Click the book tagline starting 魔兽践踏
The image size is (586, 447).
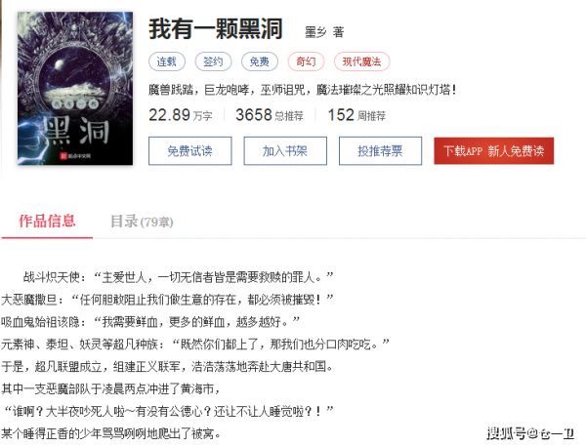coord(303,90)
